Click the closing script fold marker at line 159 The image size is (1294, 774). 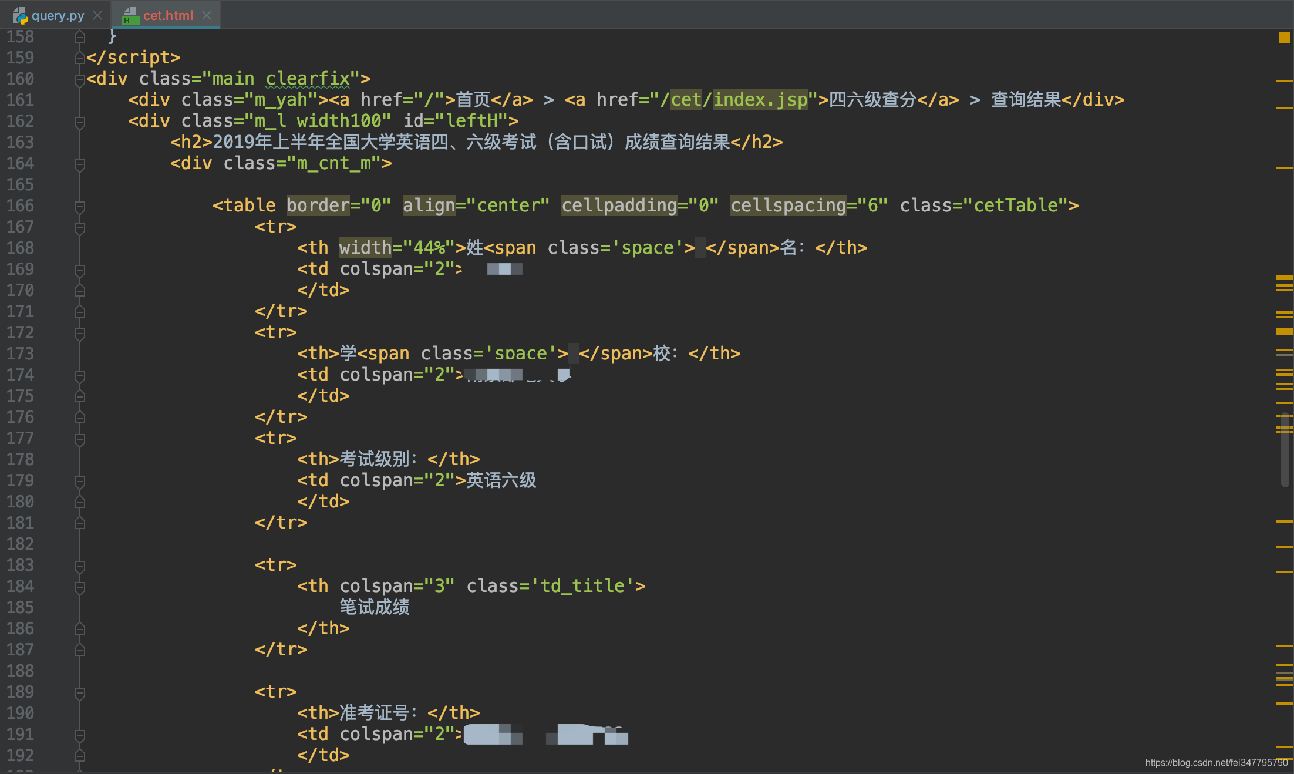[x=80, y=58]
